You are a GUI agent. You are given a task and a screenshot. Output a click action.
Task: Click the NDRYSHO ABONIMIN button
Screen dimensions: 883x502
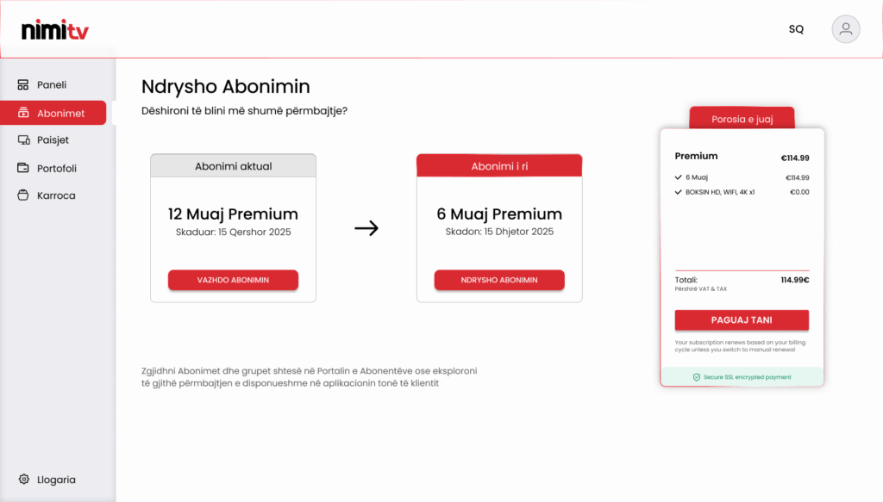pos(499,280)
